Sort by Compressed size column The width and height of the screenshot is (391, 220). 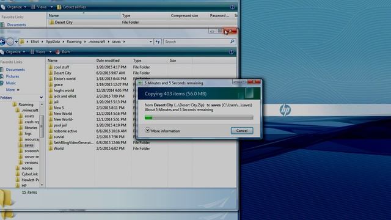pos(185,15)
